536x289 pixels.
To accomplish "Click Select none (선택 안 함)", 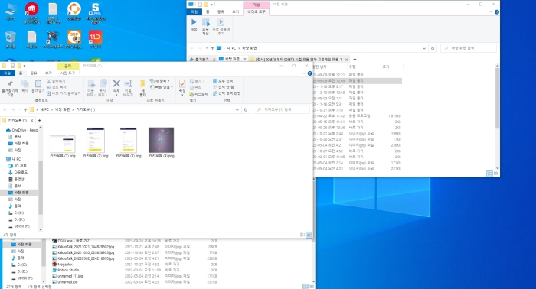I will tap(224, 87).
